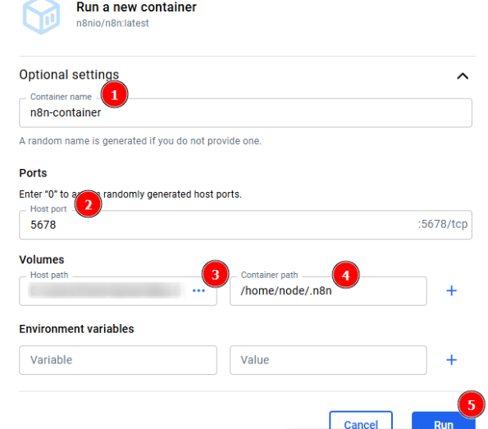
Task: Focus the environment Value field
Action: pyautogui.click(x=328, y=360)
